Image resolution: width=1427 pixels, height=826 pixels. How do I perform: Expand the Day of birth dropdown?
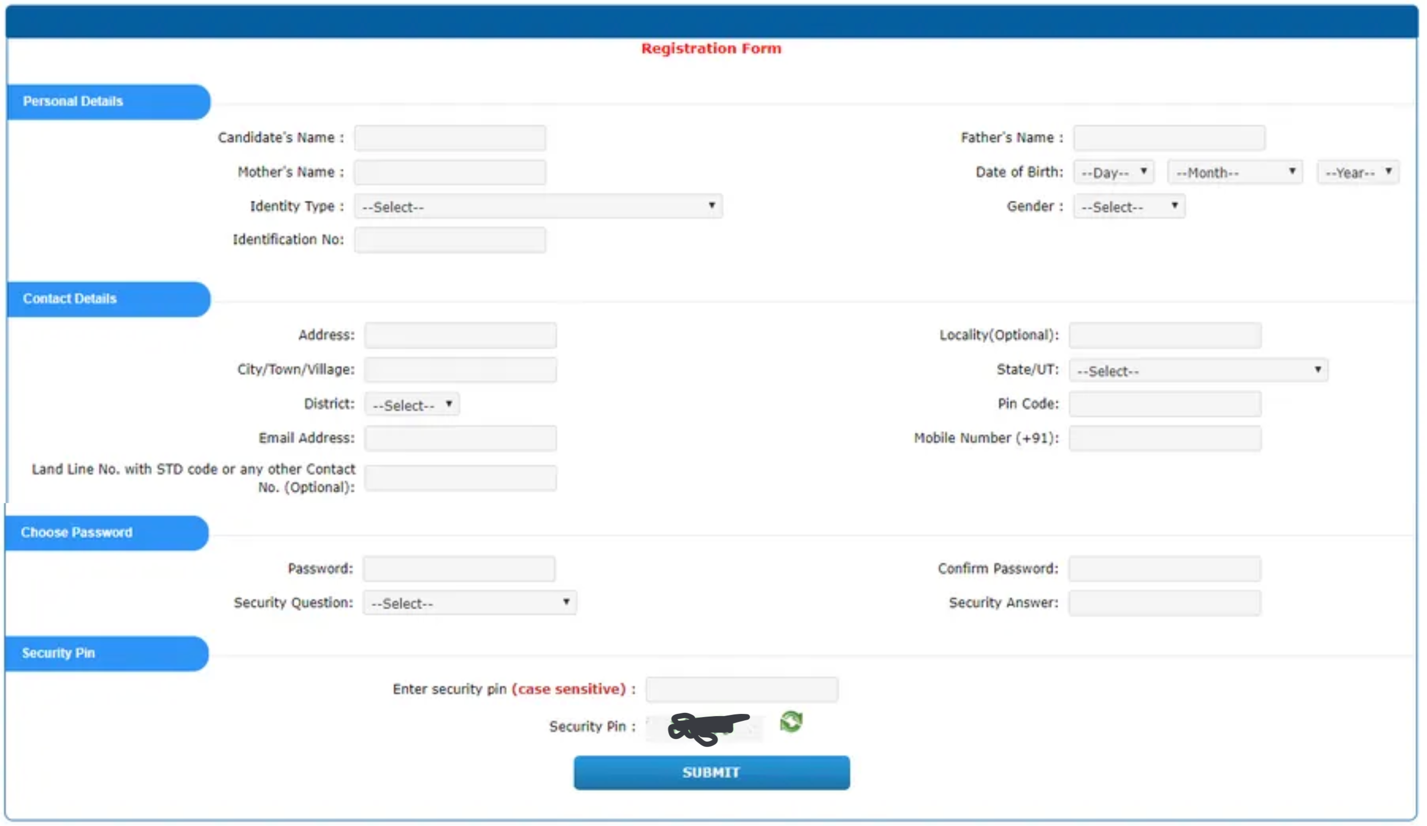1113,172
